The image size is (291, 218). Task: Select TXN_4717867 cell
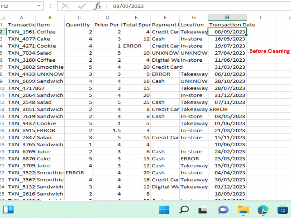[21, 88]
